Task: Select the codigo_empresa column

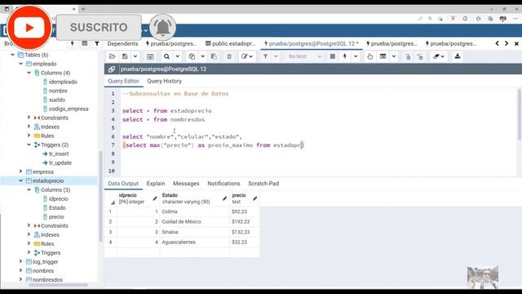Action: pyautogui.click(x=69, y=109)
